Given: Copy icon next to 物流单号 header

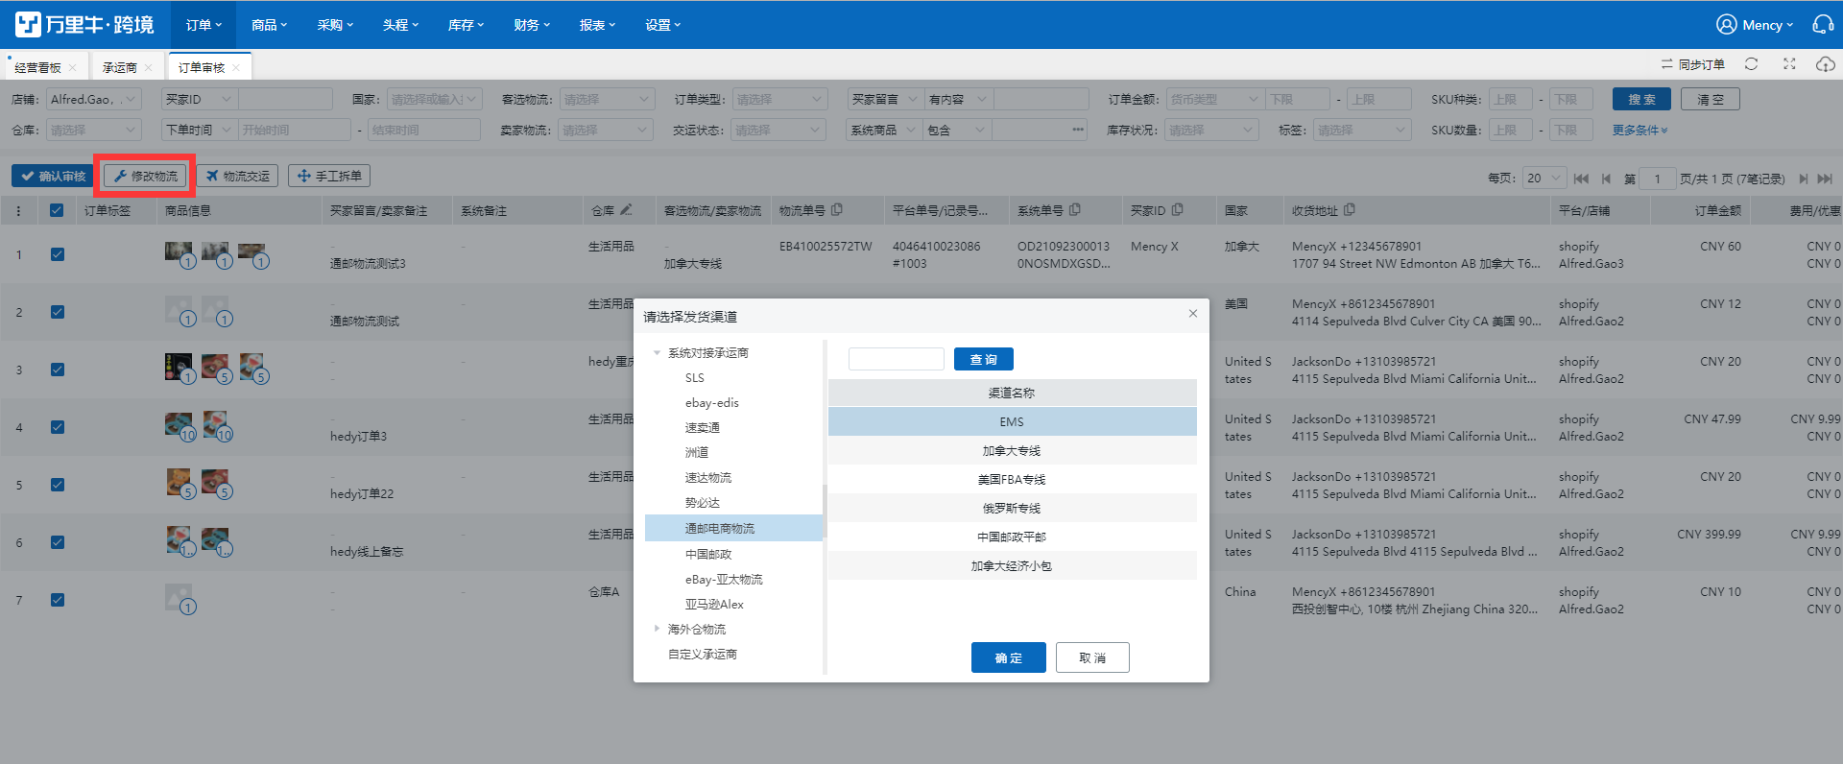Looking at the screenshot, I should (836, 209).
